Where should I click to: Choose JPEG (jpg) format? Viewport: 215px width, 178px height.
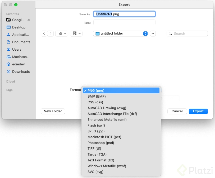click(121, 131)
